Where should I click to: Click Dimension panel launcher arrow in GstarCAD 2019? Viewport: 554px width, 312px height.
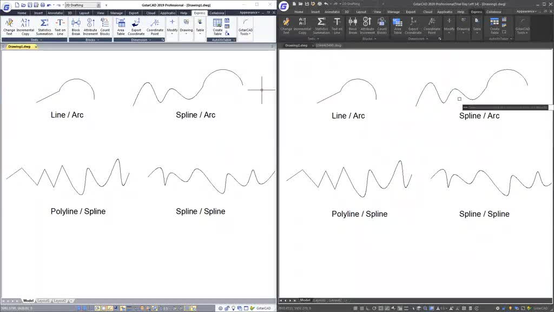click(163, 40)
